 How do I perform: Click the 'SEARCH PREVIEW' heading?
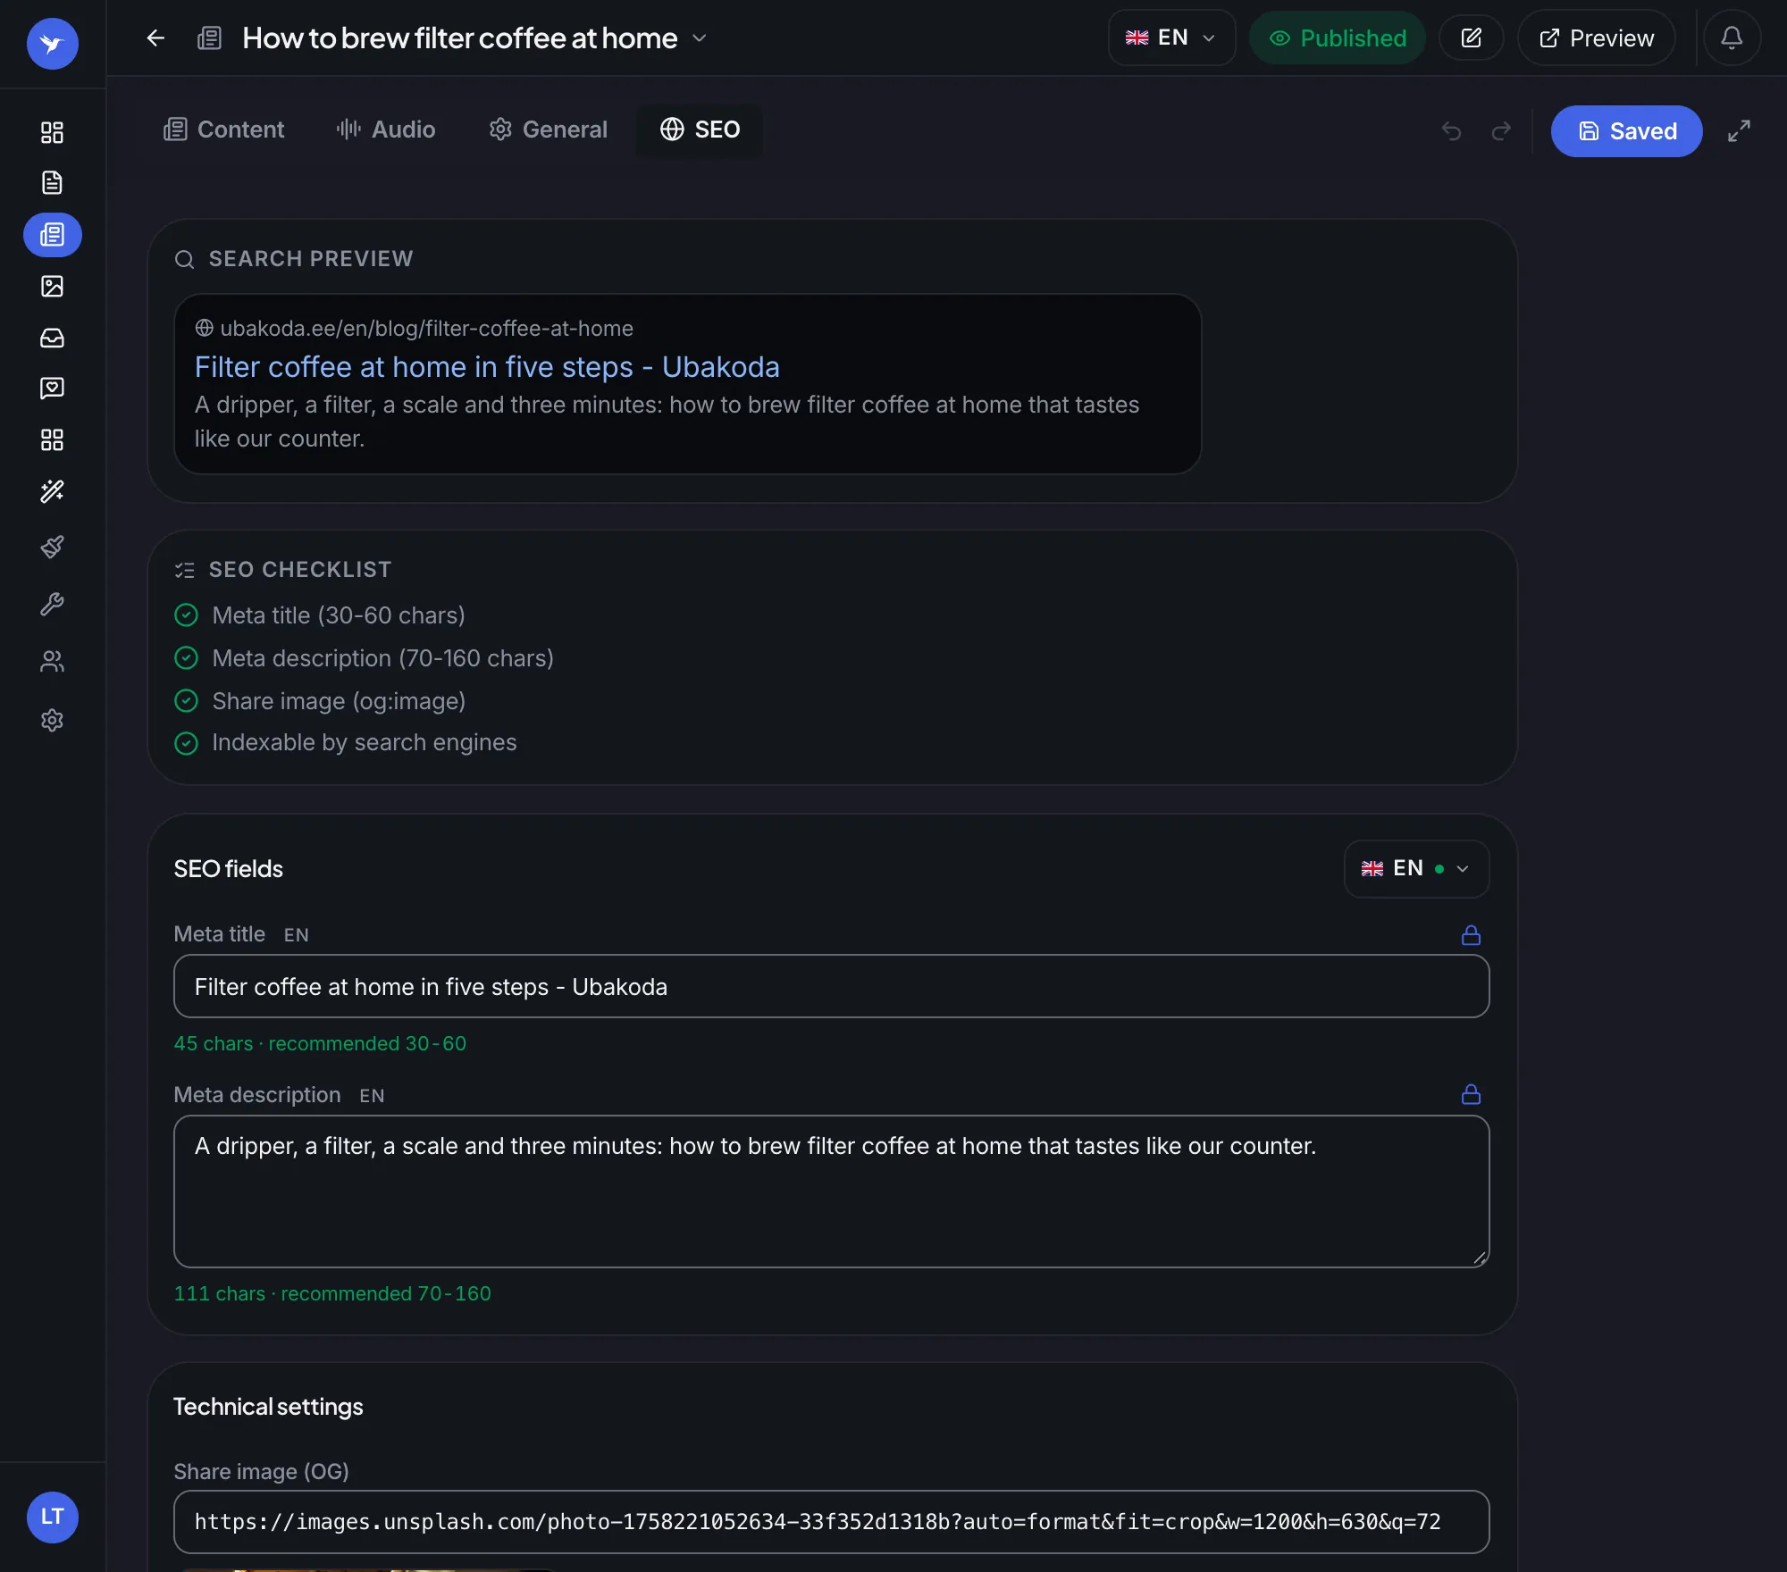pyautogui.click(x=311, y=259)
